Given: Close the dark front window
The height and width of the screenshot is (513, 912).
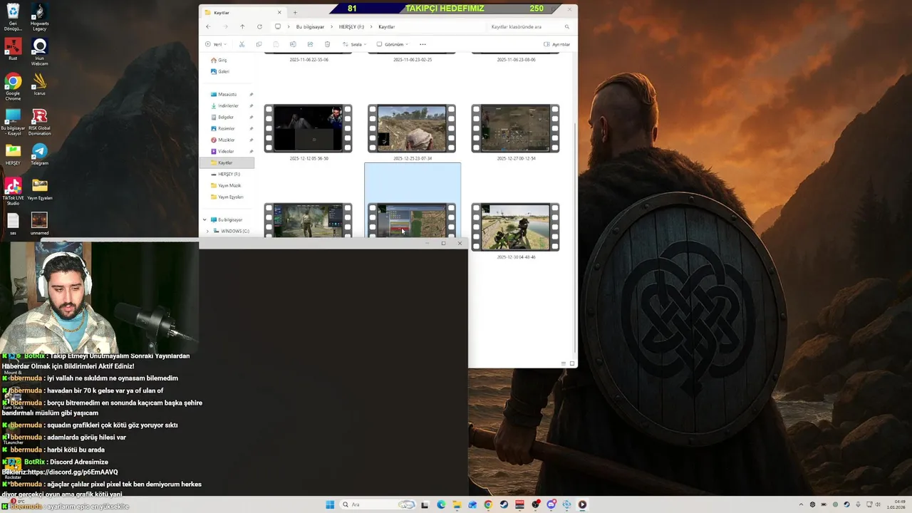Looking at the screenshot, I should [x=460, y=243].
